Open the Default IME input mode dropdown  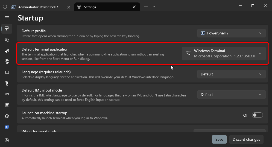coord(231,95)
